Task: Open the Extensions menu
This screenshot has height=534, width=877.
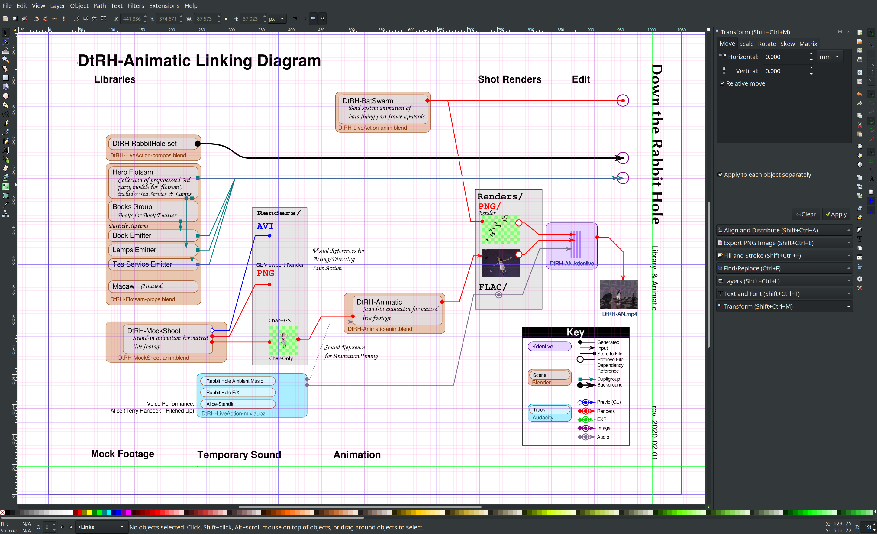Action: 164,6
